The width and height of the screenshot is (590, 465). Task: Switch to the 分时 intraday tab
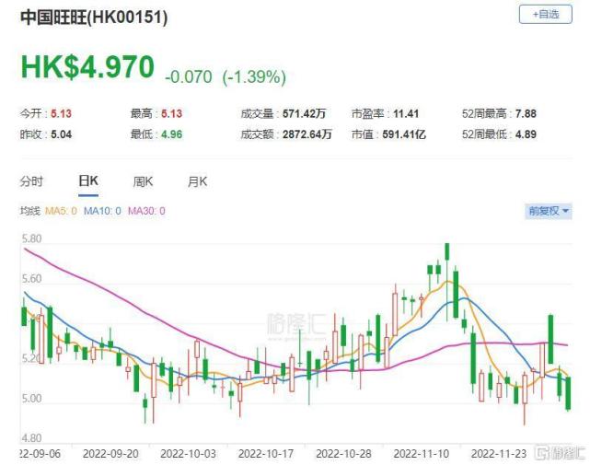click(x=31, y=181)
